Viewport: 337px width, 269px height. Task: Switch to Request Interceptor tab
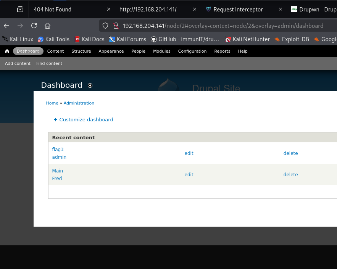(238, 10)
